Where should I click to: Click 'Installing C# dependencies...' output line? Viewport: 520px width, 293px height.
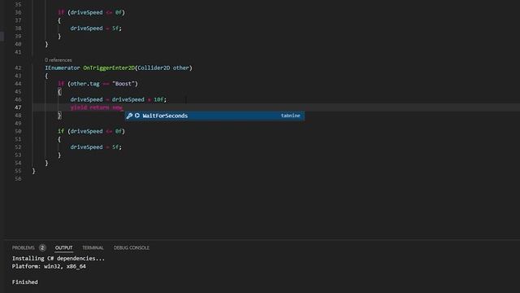pyautogui.click(x=58, y=259)
